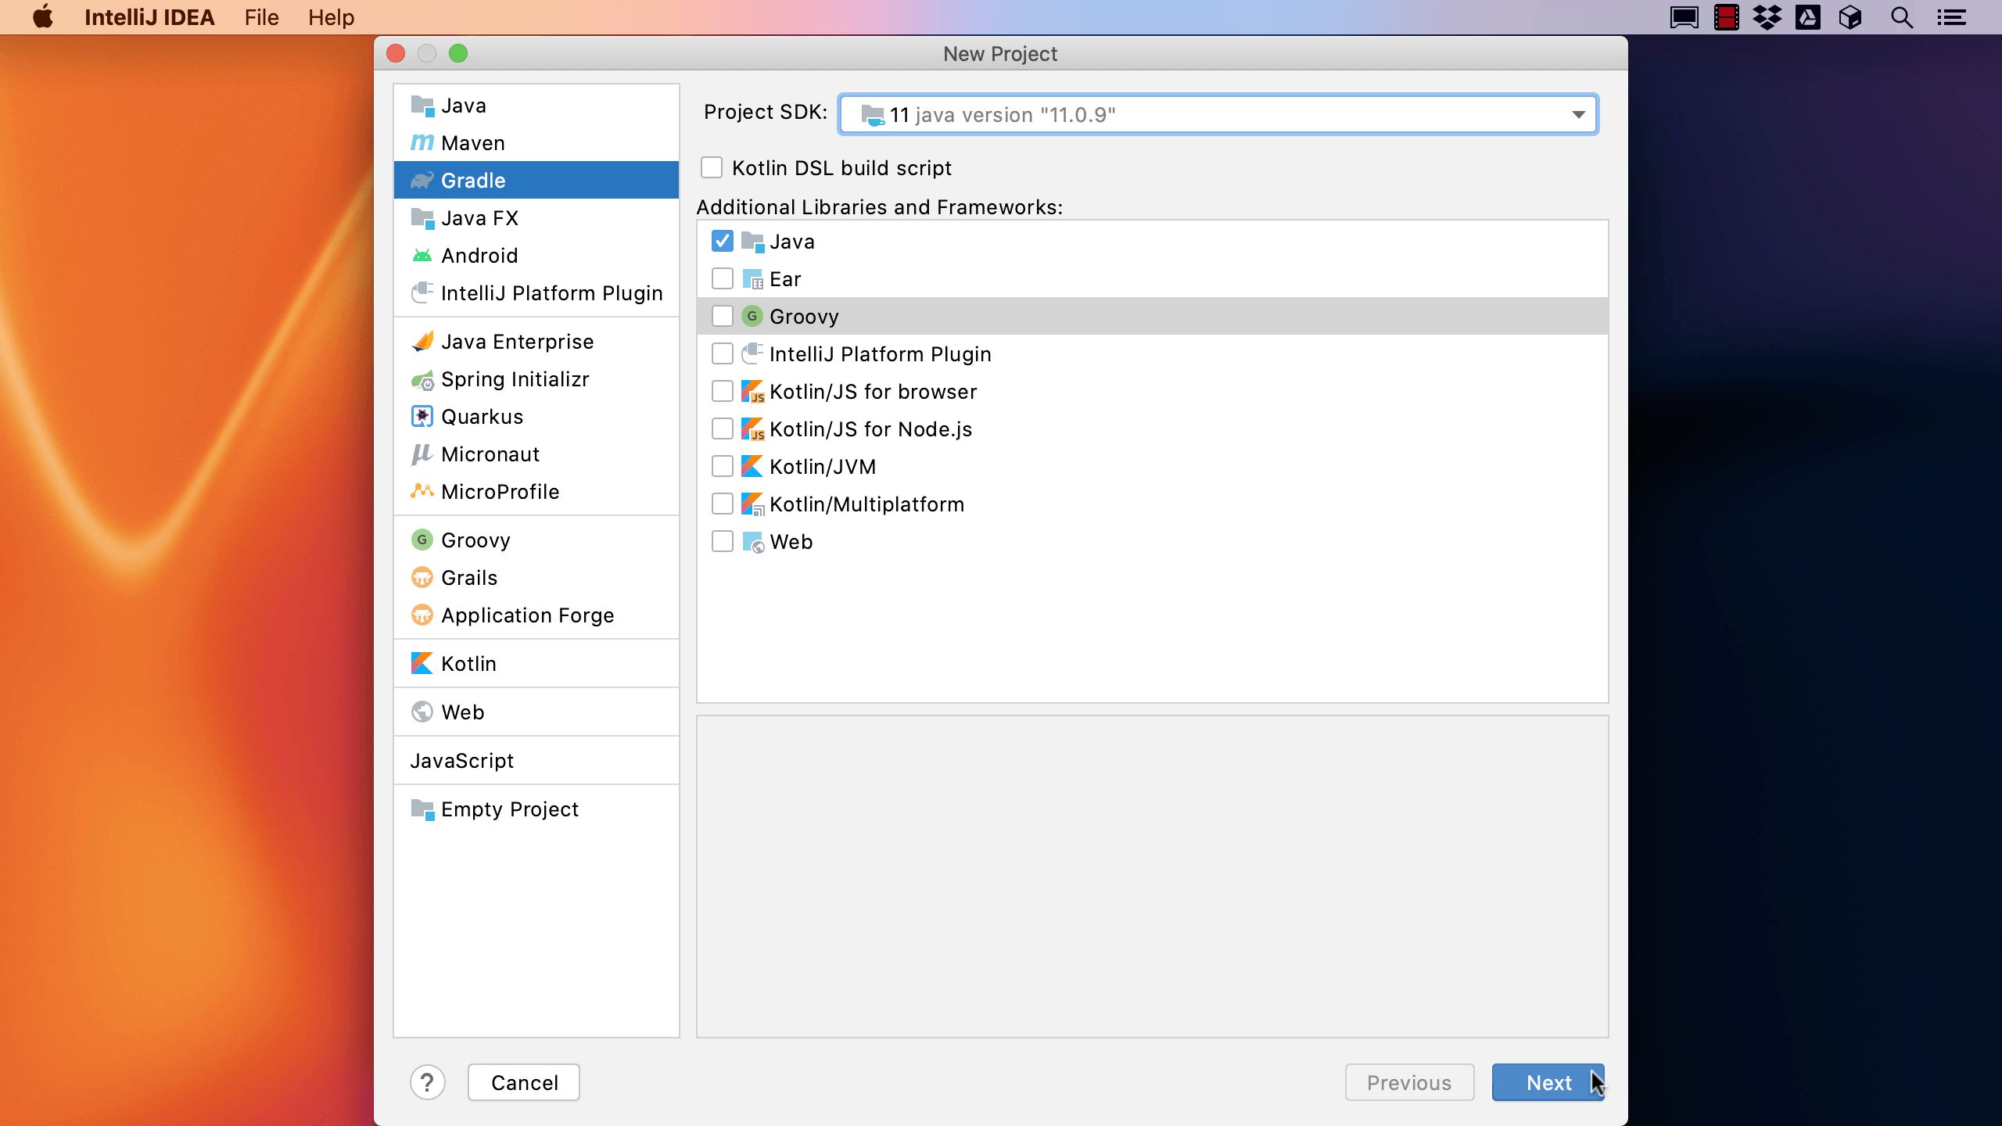Viewport: 2002px width, 1126px height.
Task: Select Empty Project in the list
Action: (x=509, y=809)
